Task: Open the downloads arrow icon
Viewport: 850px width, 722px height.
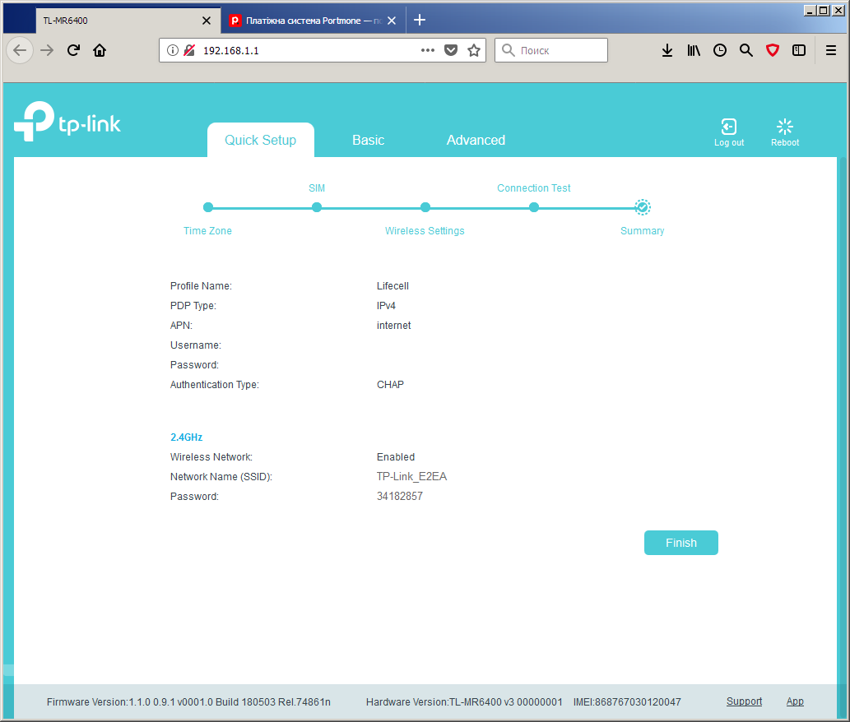Action: tap(667, 50)
